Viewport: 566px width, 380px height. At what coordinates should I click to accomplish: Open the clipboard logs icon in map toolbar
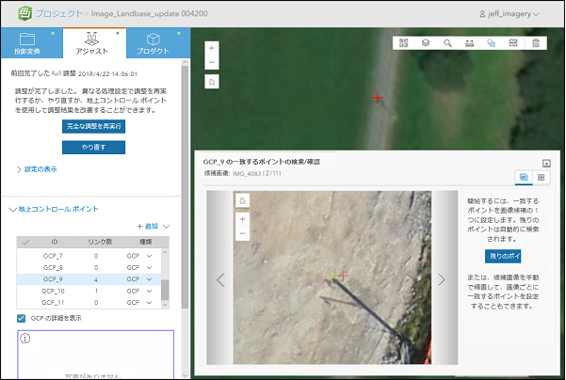tap(536, 43)
